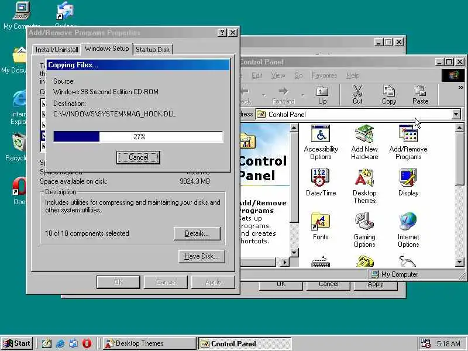Click the Paste toolbar button
This screenshot has width=468, height=351.
420,95
